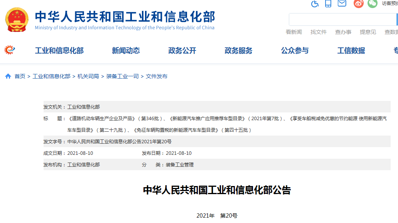Viewport: 398px width, 223px height.
Task: Click the title line ending 第四十五批
Action: tap(159, 130)
